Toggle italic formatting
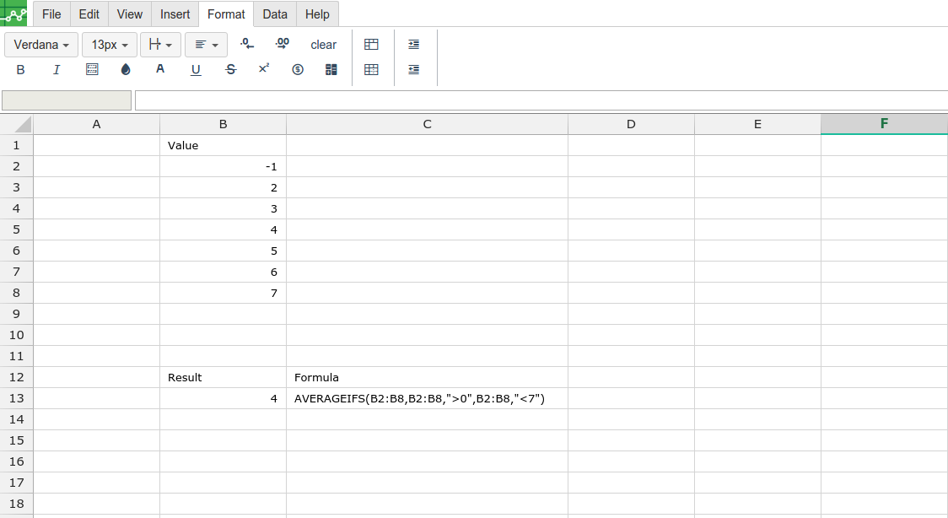 [x=57, y=70]
